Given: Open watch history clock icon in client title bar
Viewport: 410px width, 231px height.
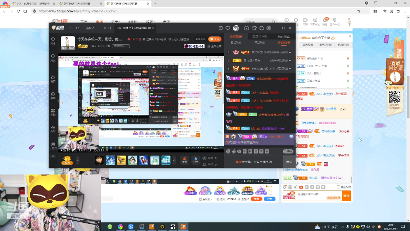Looking at the screenshot, I should [221, 28].
